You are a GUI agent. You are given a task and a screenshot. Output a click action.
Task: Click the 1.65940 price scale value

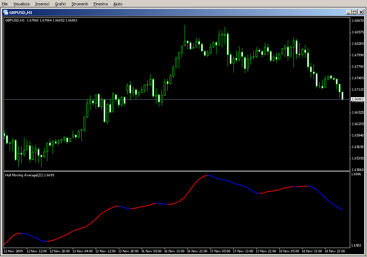[358, 135]
